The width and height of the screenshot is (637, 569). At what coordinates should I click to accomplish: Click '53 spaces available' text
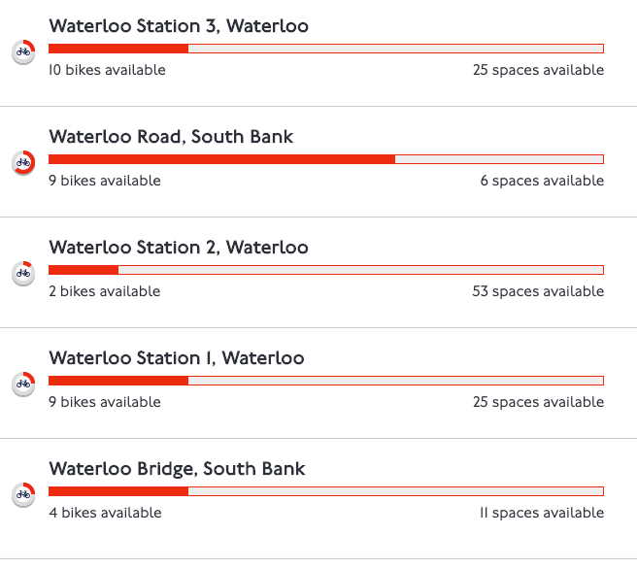click(x=538, y=291)
